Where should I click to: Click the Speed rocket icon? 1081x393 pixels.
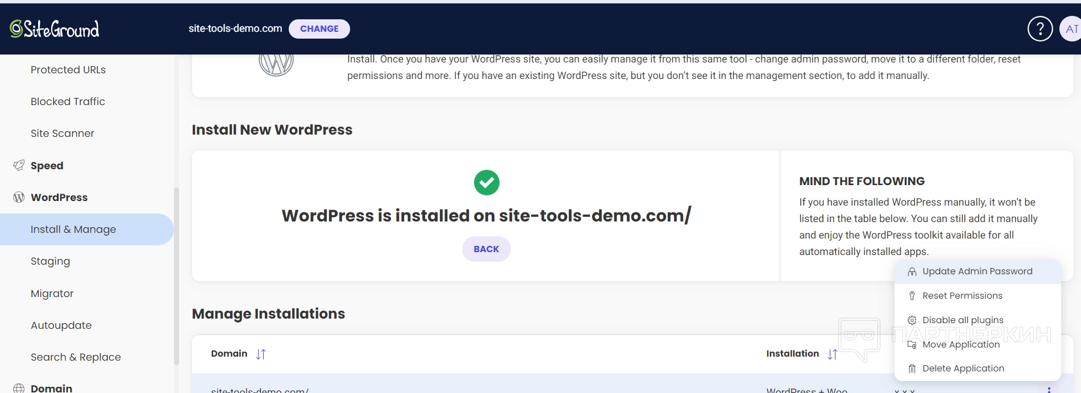(x=19, y=165)
